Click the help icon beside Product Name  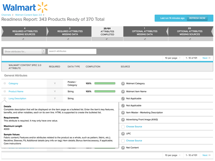5,91
